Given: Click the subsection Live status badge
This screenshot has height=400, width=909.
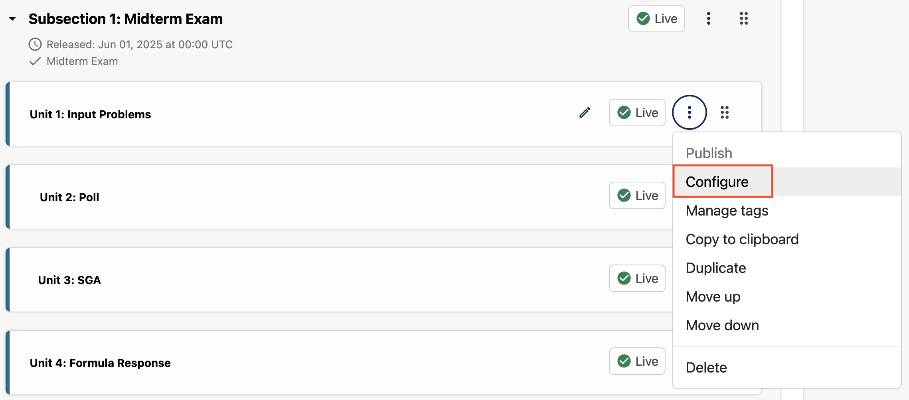Looking at the screenshot, I should (x=656, y=19).
